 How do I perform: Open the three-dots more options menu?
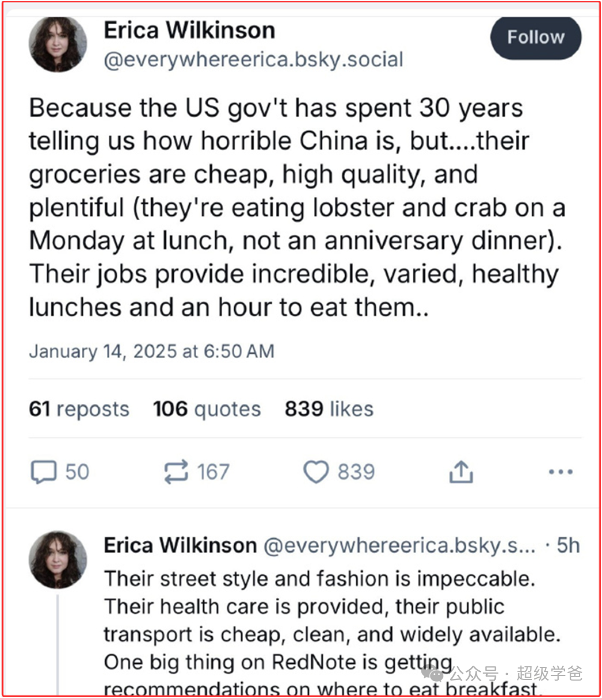point(560,472)
